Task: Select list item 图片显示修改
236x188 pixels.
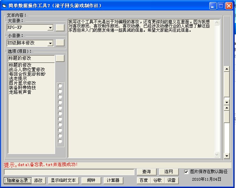Action: (22, 83)
